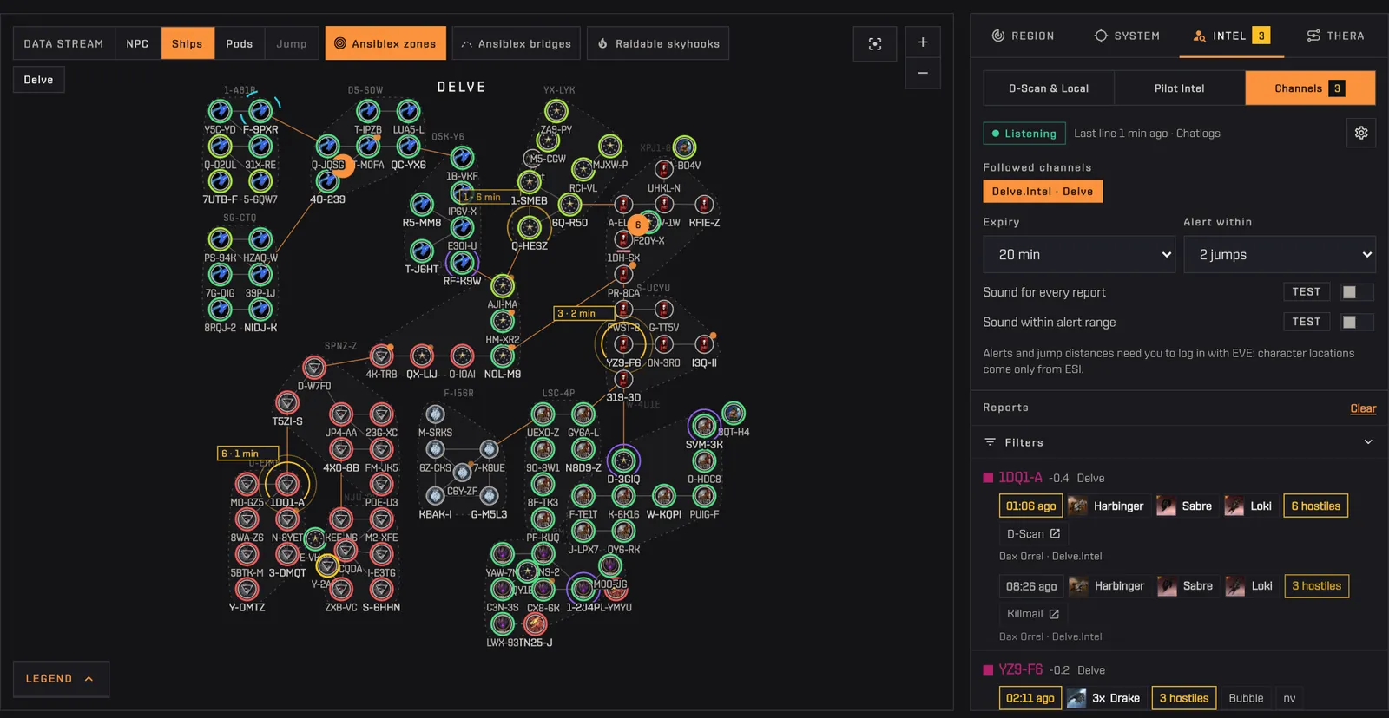Open the D-Scan external link
1389x718 pixels.
pos(1032,534)
